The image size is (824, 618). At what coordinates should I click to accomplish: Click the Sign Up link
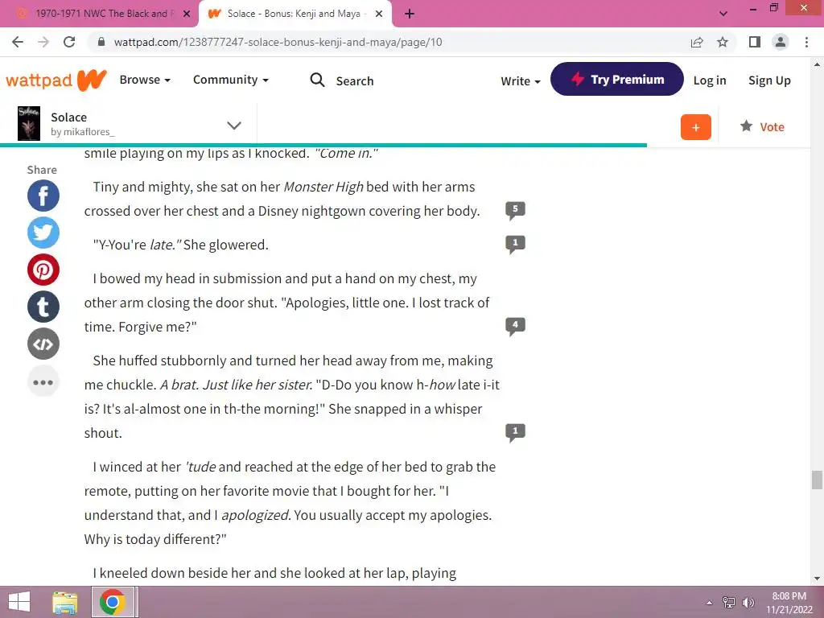pos(769,80)
